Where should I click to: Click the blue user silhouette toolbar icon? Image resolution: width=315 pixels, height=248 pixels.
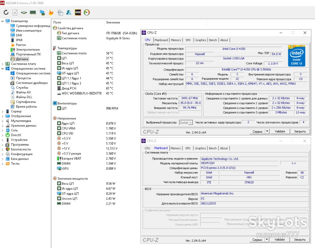[x=69, y=12]
